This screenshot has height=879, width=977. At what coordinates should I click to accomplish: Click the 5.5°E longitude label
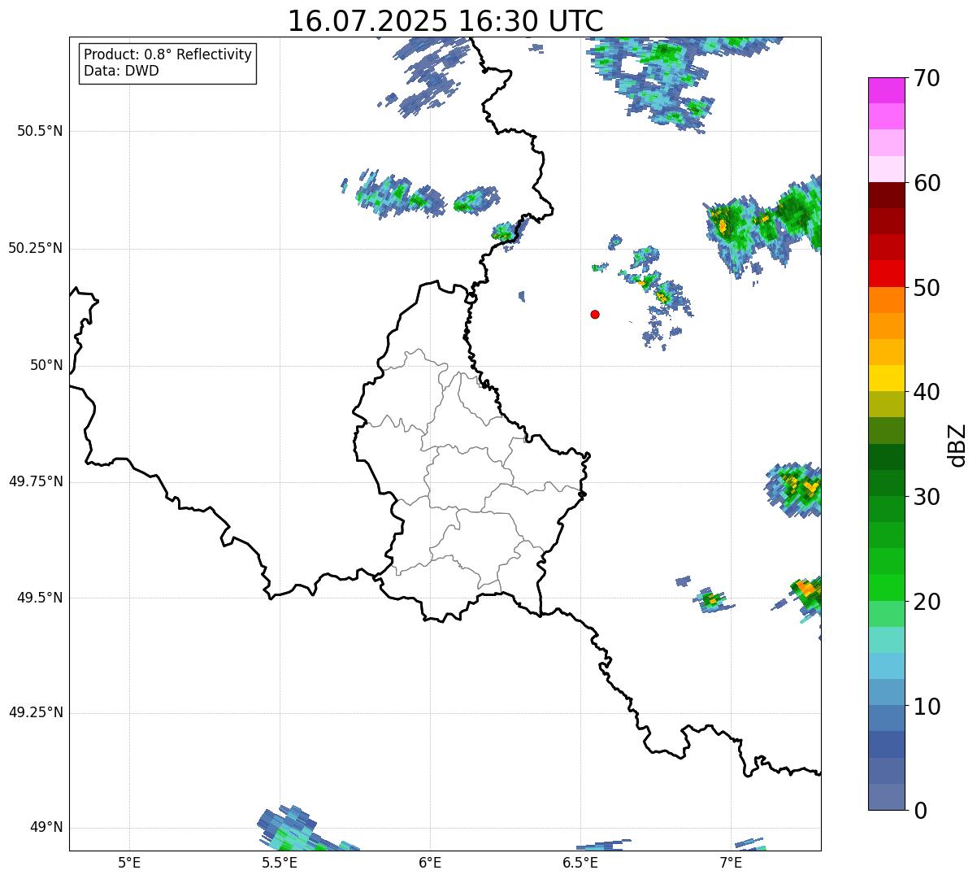pyautogui.click(x=280, y=862)
